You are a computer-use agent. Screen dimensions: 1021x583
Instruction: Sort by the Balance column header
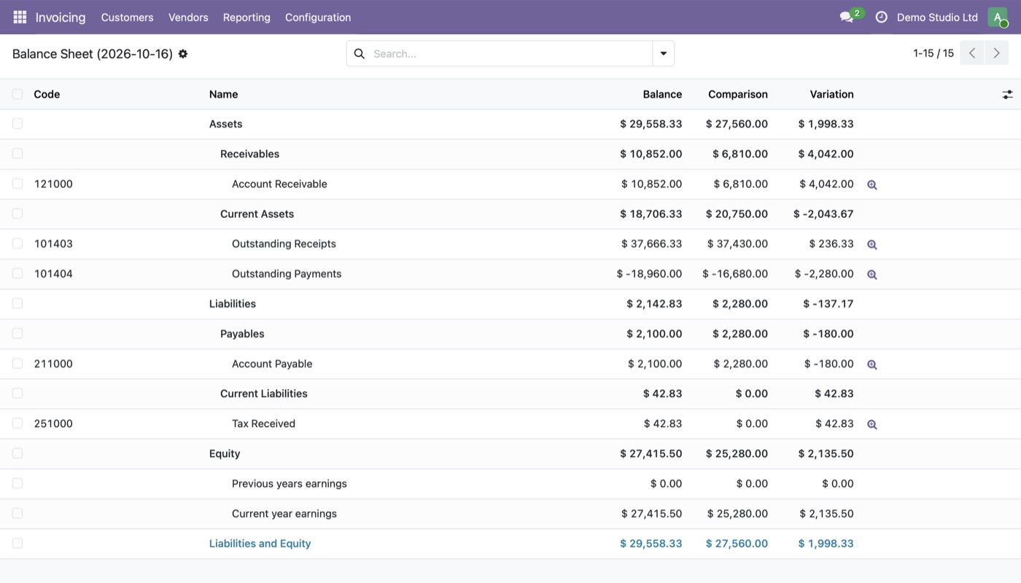point(662,94)
